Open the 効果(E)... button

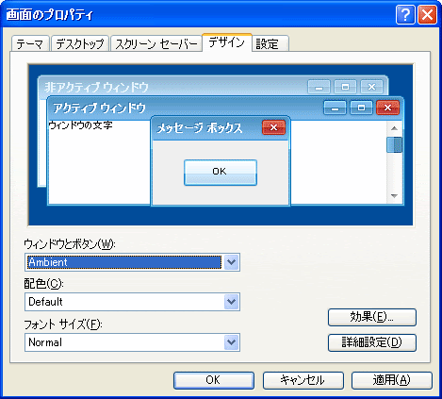(372, 317)
